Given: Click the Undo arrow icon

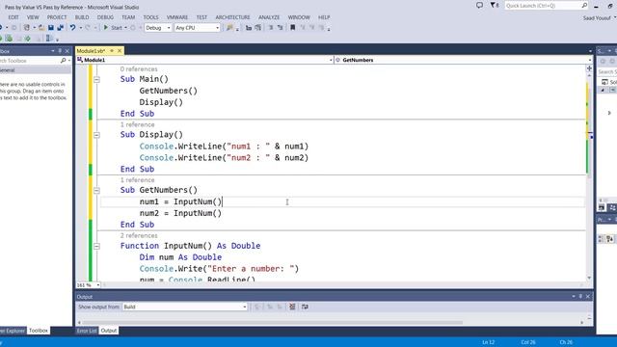Looking at the screenshot, I should click(x=73, y=28).
